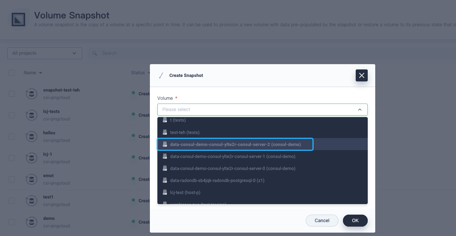Click the pencil icon in Create Snapshot header
This screenshot has height=236, width=456.
161,75
